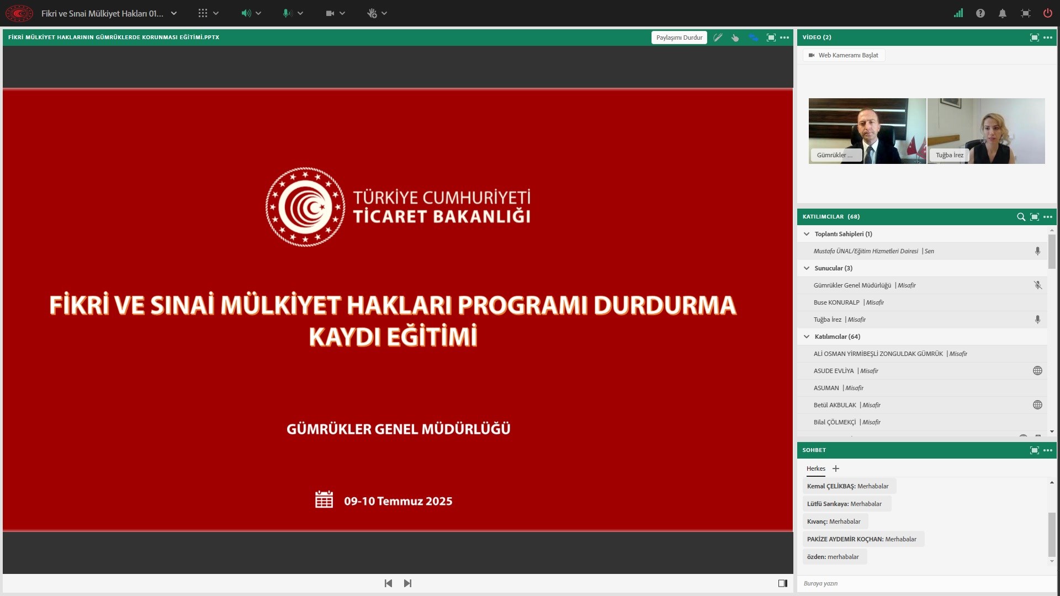The width and height of the screenshot is (1060, 596).
Task: Open raise hand status dropdown arrow
Action: (x=384, y=13)
